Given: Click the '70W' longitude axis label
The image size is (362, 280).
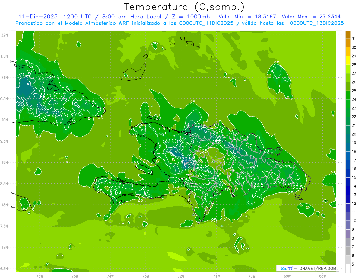Looking at the screenshot, I should 252,276.
